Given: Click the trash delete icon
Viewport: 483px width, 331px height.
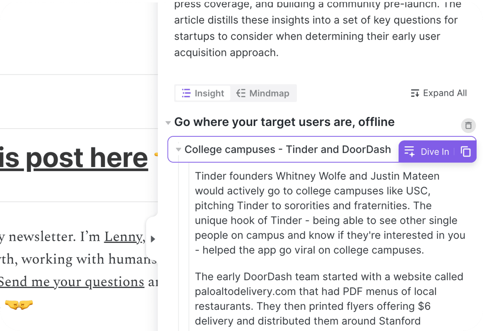Looking at the screenshot, I should (468, 126).
